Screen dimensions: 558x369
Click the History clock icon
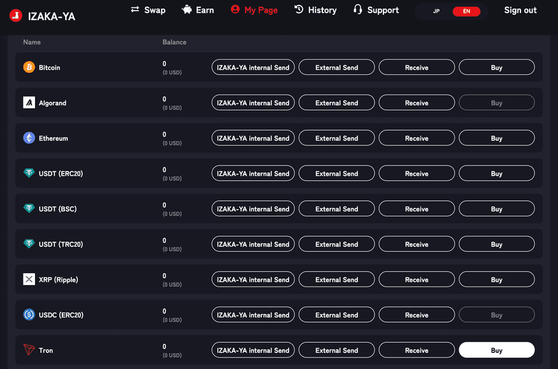[299, 9]
